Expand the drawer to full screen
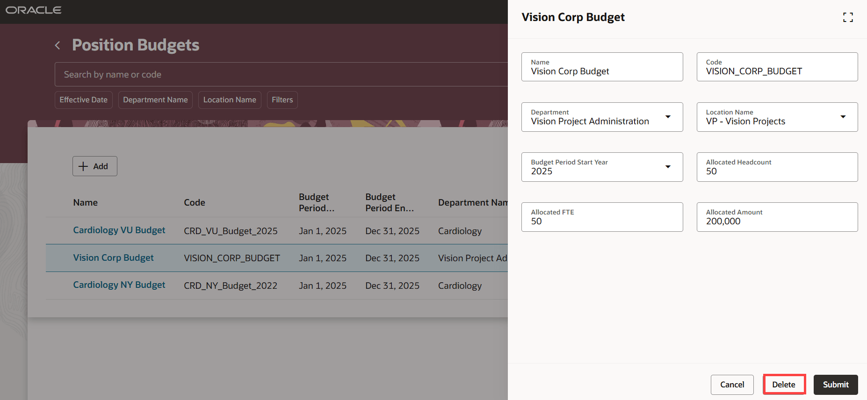This screenshot has width=867, height=400. (x=848, y=17)
